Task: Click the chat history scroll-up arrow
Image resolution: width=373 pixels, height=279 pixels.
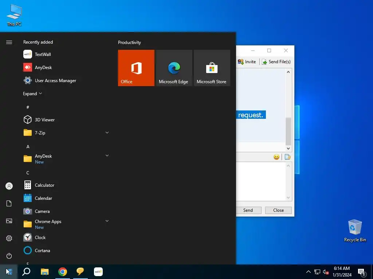Action: click(x=288, y=72)
